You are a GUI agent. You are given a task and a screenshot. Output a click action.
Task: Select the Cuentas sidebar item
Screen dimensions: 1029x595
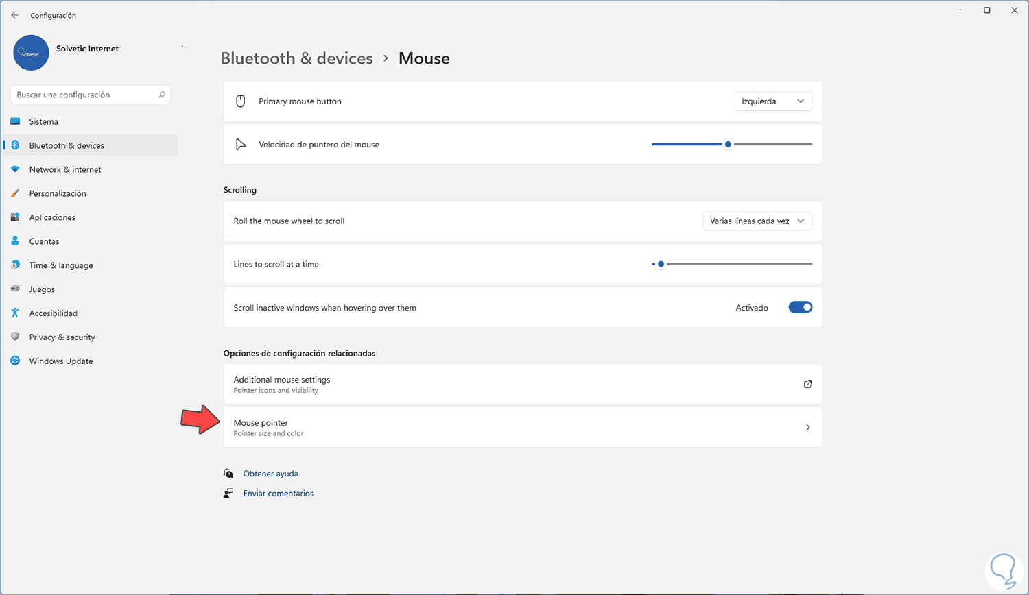pos(44,241)
